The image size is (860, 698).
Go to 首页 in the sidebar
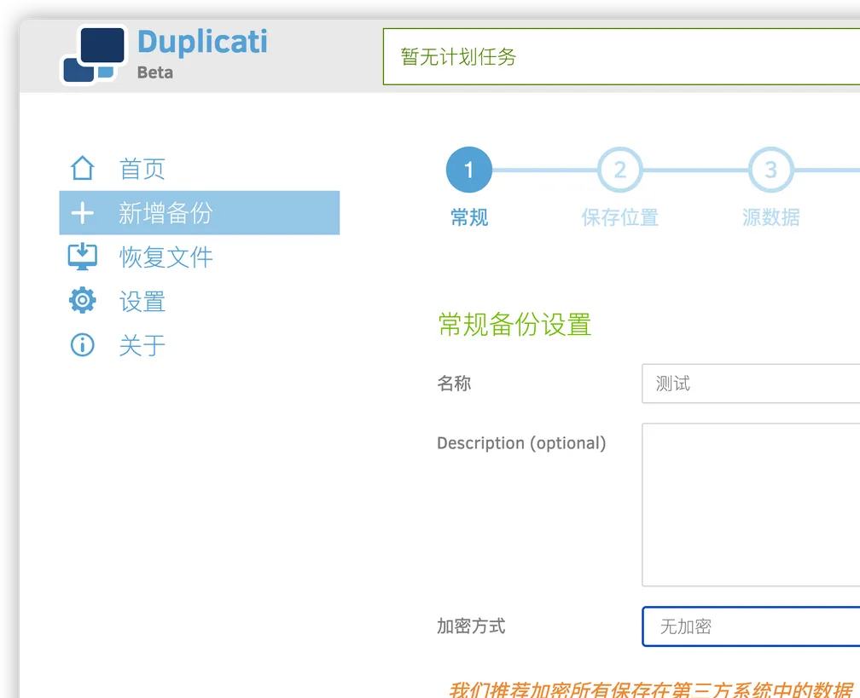(142, 168)
